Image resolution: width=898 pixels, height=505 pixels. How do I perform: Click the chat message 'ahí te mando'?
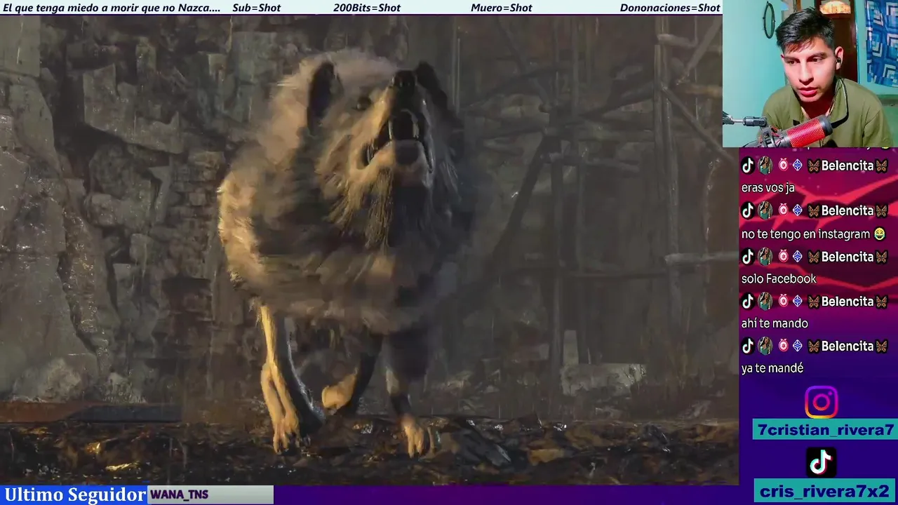click(775, 323)
